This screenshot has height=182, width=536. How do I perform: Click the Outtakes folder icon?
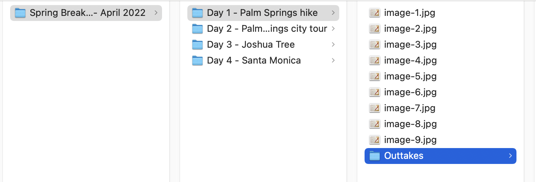375,156
